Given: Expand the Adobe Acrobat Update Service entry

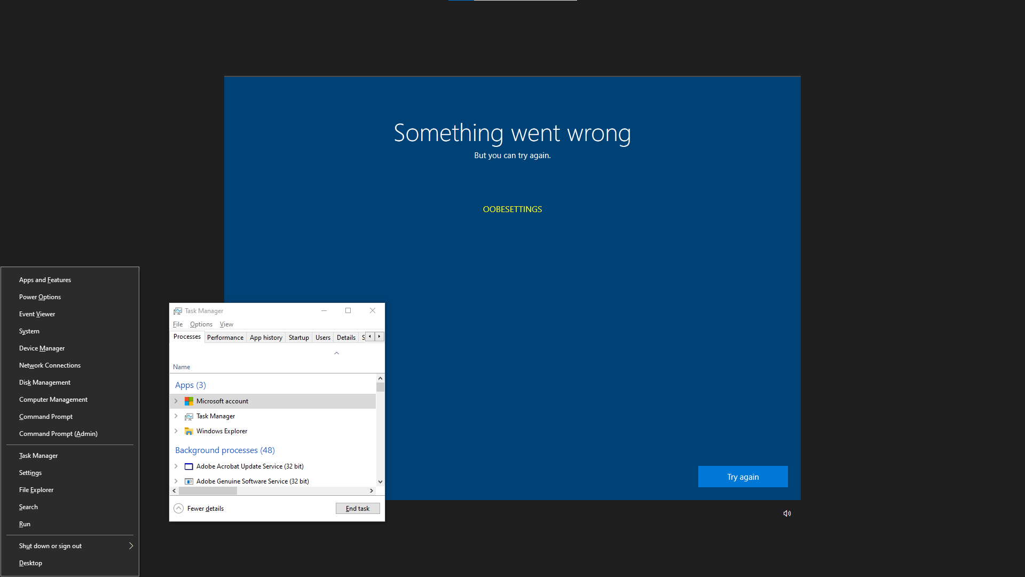Looking at the screenshot, I should 176,466.
